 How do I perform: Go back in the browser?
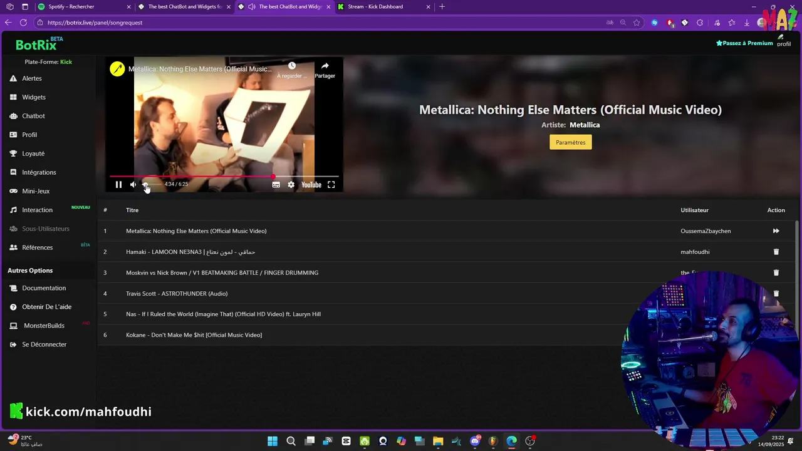8,23
